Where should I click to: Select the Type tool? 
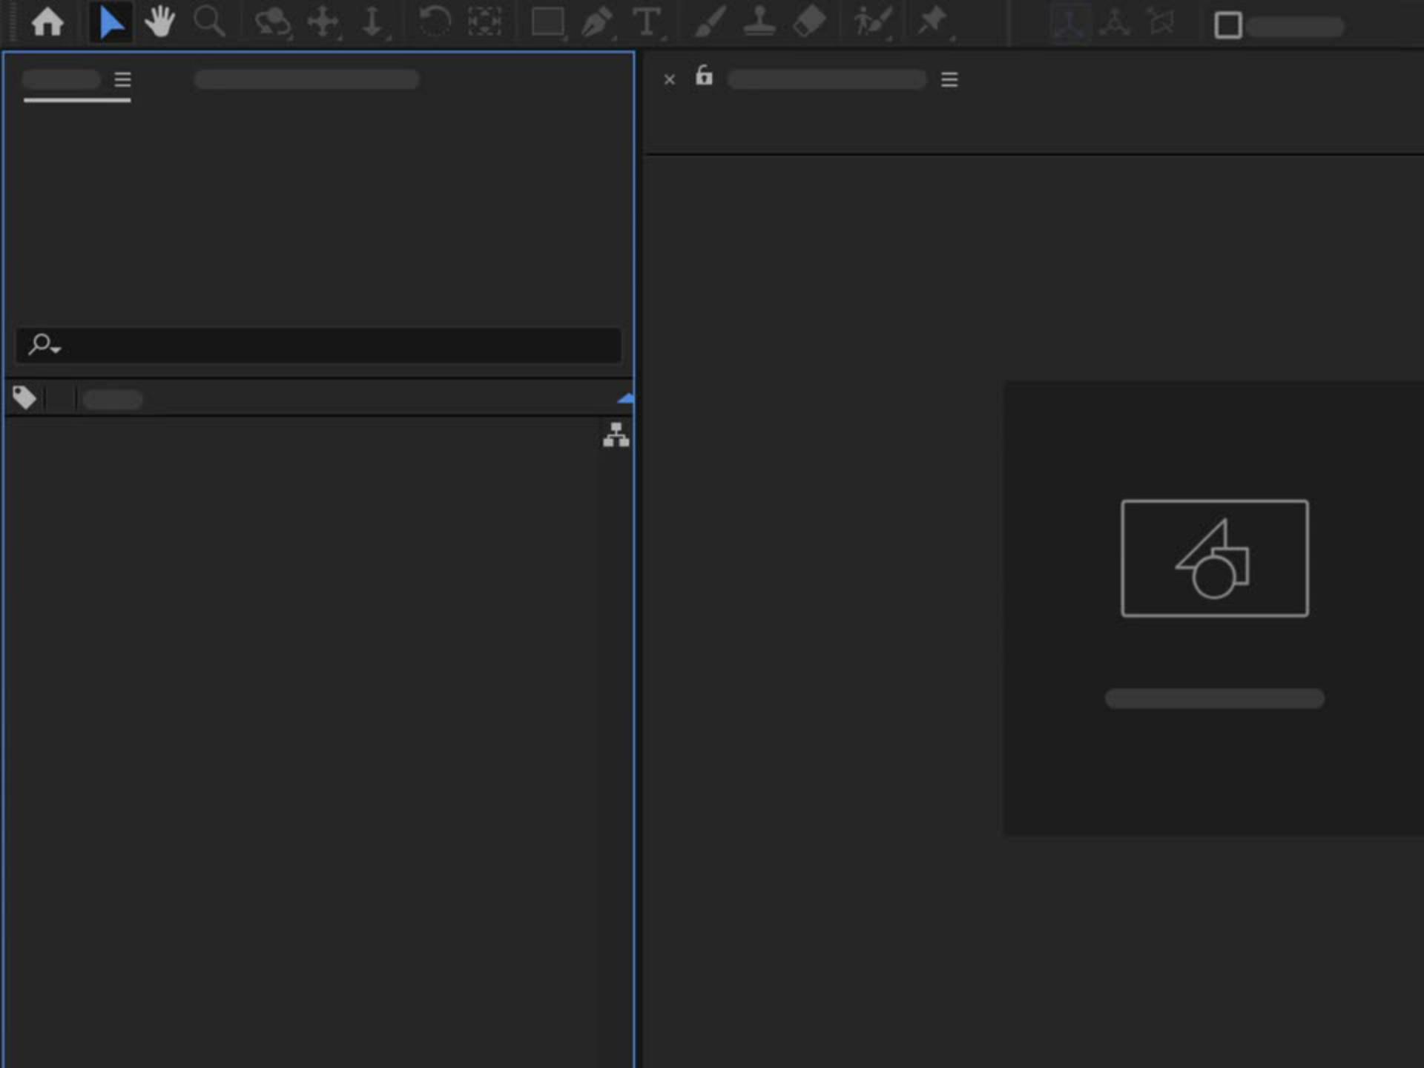click(646, 22)
